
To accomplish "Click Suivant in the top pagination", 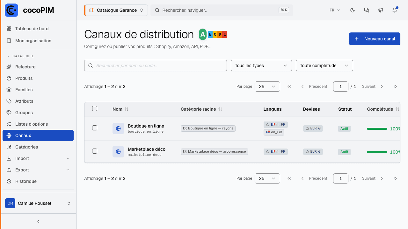I will click(373, 87).
